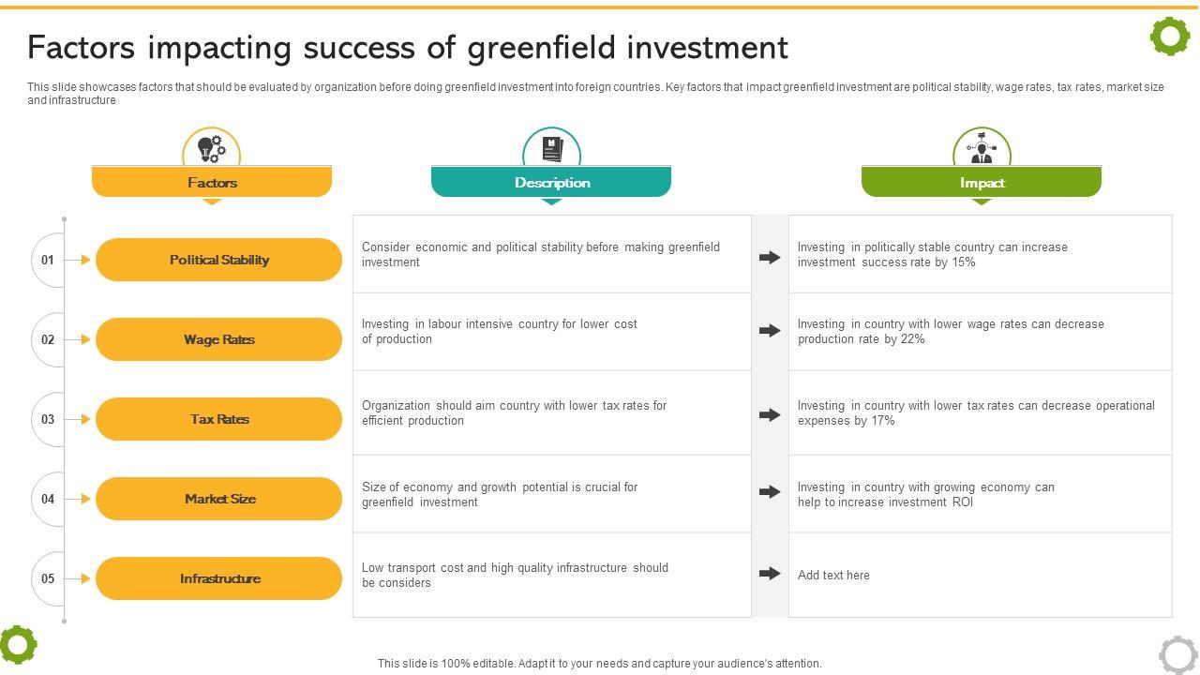Click the lightbulb gears icon above Factors

(x=212, y=148)
